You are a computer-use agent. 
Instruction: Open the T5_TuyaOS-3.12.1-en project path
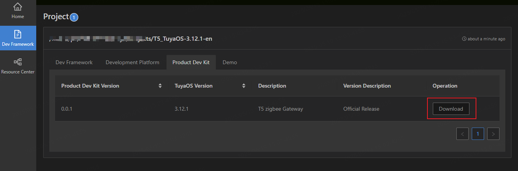(x=131, y=39)
